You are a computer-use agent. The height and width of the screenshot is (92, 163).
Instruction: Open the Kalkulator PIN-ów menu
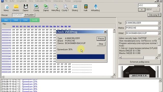click(x=43, y=1)
